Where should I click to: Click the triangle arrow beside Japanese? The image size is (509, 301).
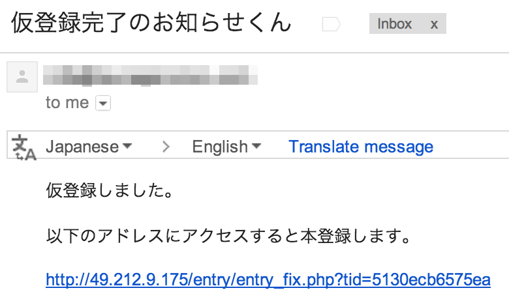(x=127, y=146)
